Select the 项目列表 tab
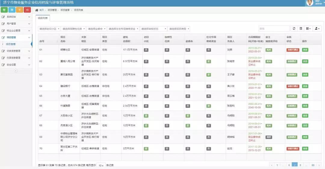325x169 pixels. [43, 18]
